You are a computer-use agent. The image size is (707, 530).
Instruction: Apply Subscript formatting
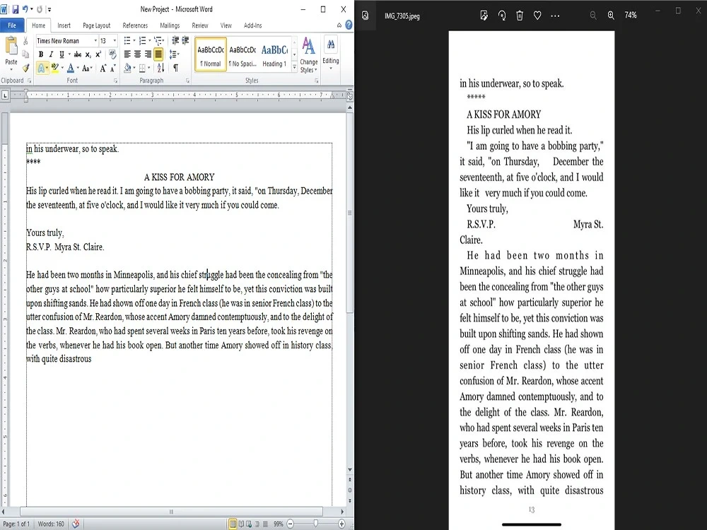[88, 54]
